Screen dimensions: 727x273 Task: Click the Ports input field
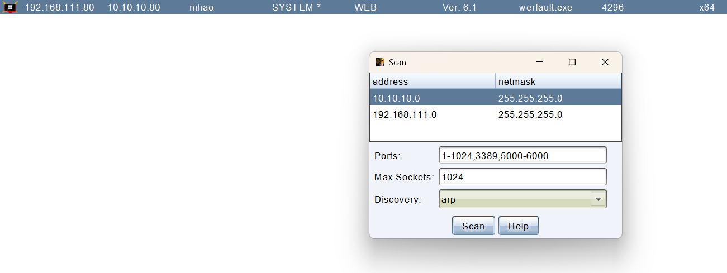(x=522, y=155)
